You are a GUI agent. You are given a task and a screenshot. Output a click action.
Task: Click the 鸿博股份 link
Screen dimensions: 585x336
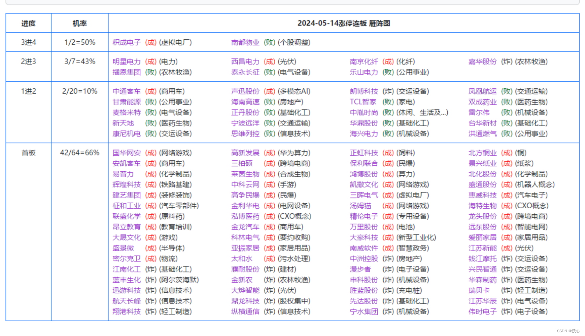pyautogui.click(x=364, y=174)
